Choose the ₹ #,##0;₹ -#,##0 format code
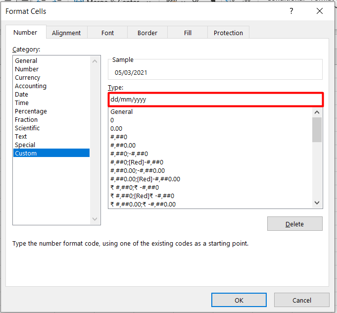Screen dimensions: 337x313 [211, 187]
